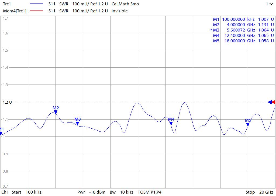Viewport: 276px width, 196px height.
Task: Select the Mem4[Trc1] memory trace label
Action: coord(15,11)
